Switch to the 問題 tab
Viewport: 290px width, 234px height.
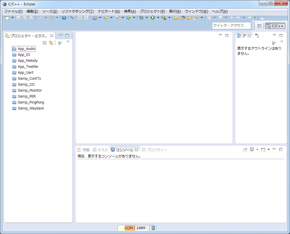click(x=84, y=150)
